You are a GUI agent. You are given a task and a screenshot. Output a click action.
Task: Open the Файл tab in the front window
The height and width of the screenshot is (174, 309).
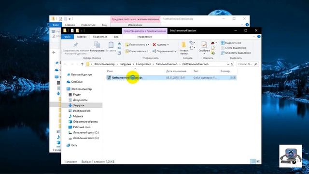tap(68, 37)
